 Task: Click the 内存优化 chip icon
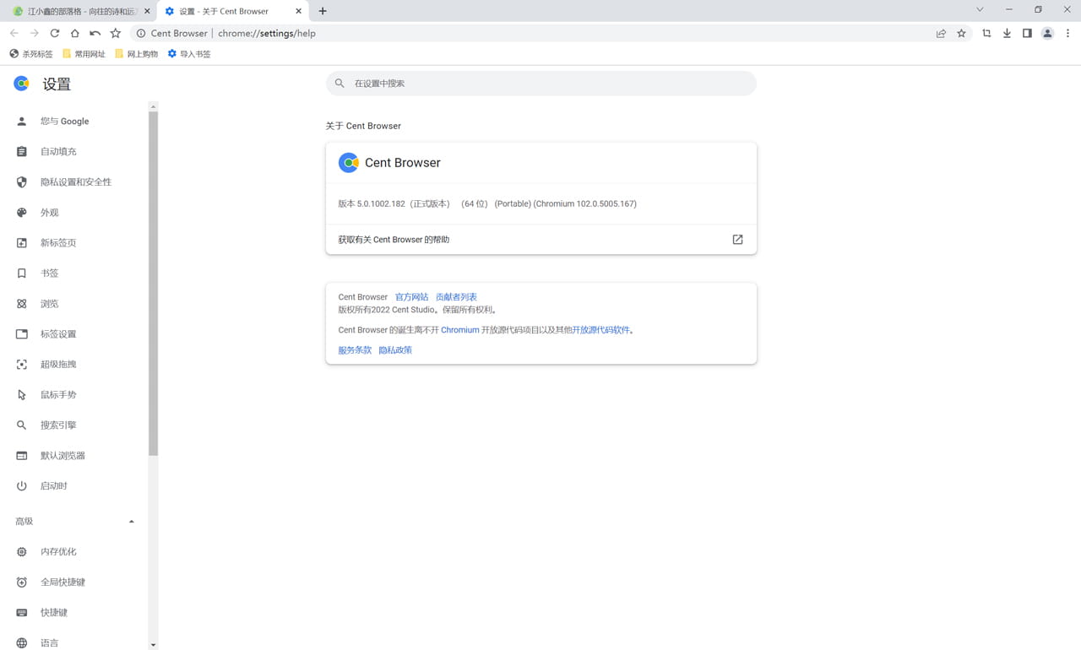[x=22, y=552]
